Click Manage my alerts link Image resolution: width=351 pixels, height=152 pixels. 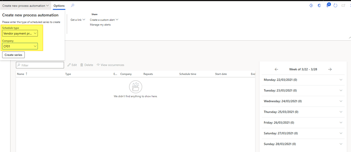[x=100, y=24]
